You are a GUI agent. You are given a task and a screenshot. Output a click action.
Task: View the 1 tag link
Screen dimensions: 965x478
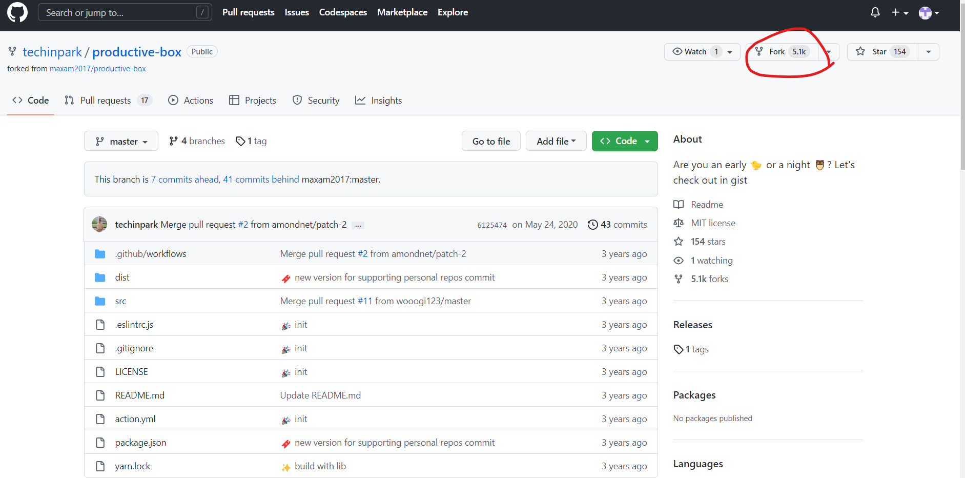coord(251,141)
